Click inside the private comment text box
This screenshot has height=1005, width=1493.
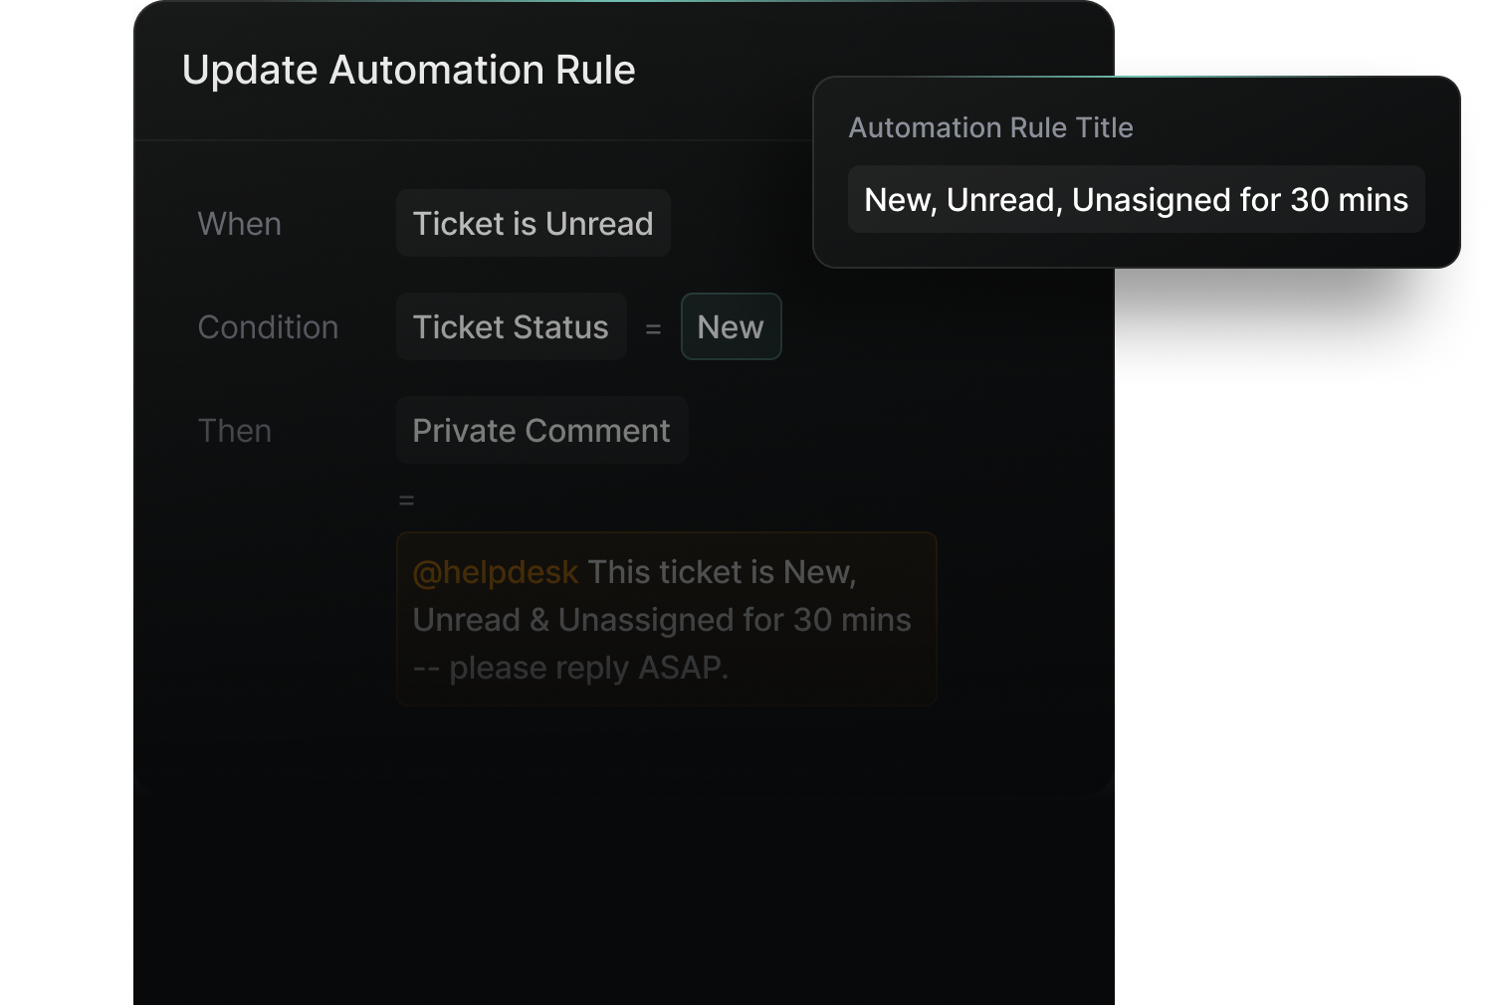coord(665,619)
